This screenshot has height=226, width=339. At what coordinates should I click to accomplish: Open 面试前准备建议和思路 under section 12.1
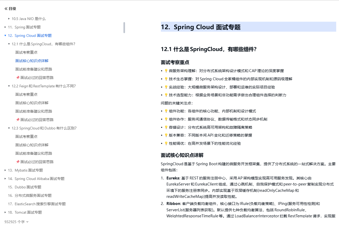coord(34,69)
